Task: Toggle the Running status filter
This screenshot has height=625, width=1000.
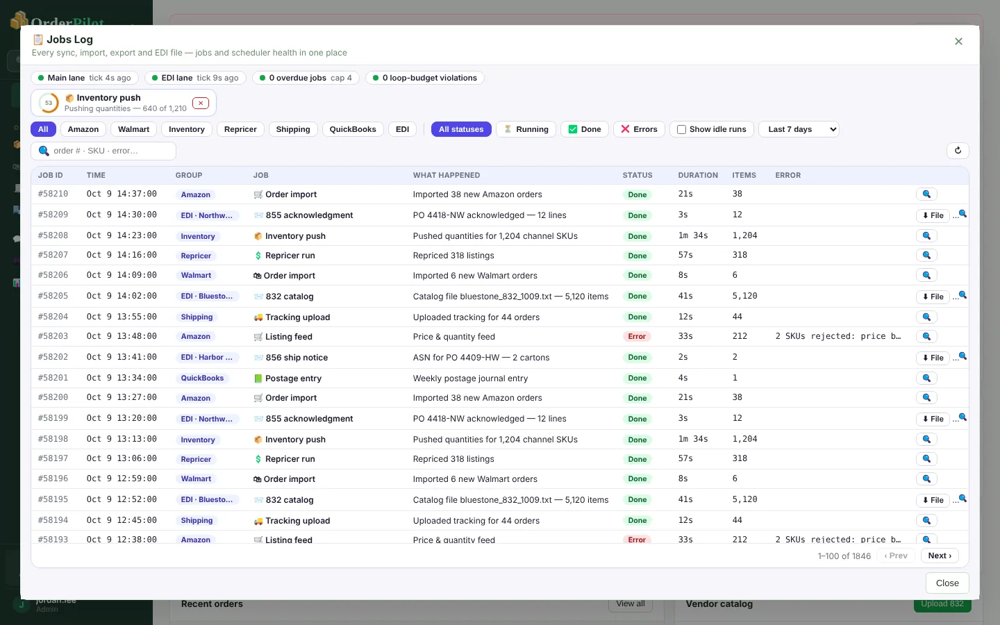Action: pyautogui.click(x=526, y=129)
